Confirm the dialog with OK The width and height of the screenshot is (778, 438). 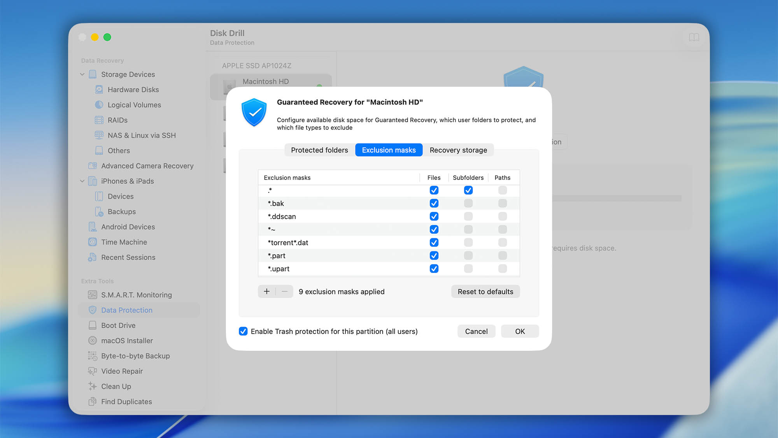point(520,331)
